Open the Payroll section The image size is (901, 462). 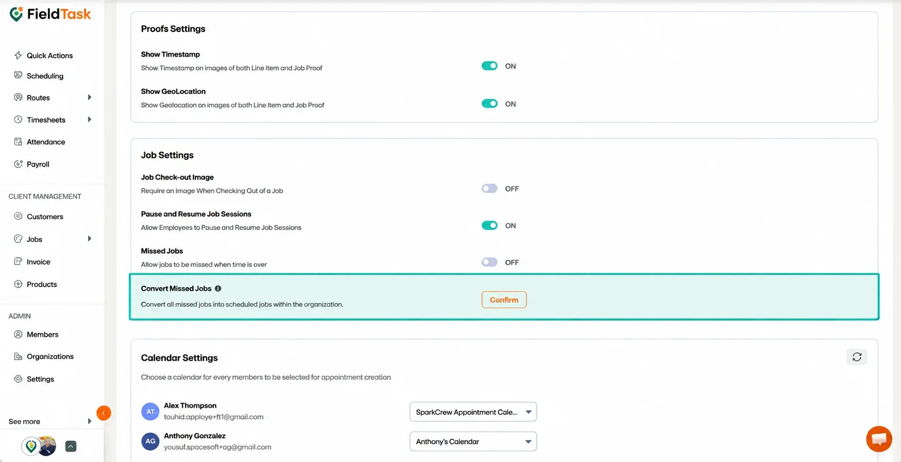click(x=38, y=164)
